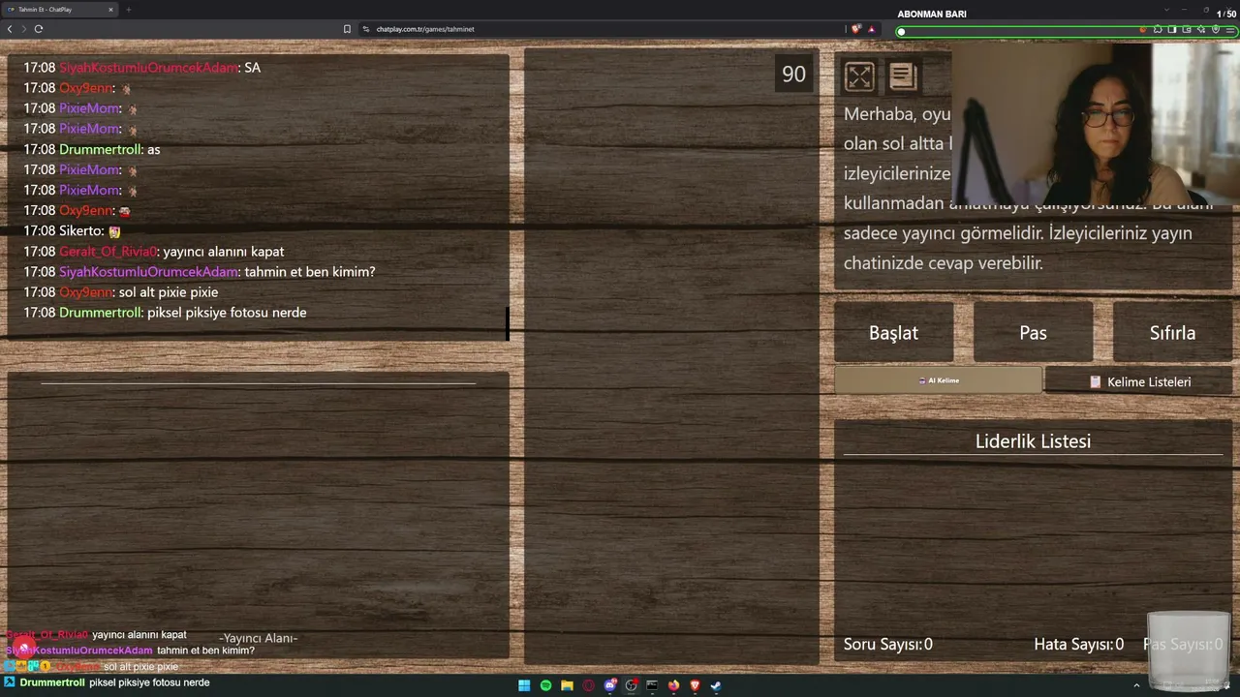The image size is (1240, 697).
Task: Switch to the Tahmin Et - ChatPlay tab
Action: click(60, 10)
